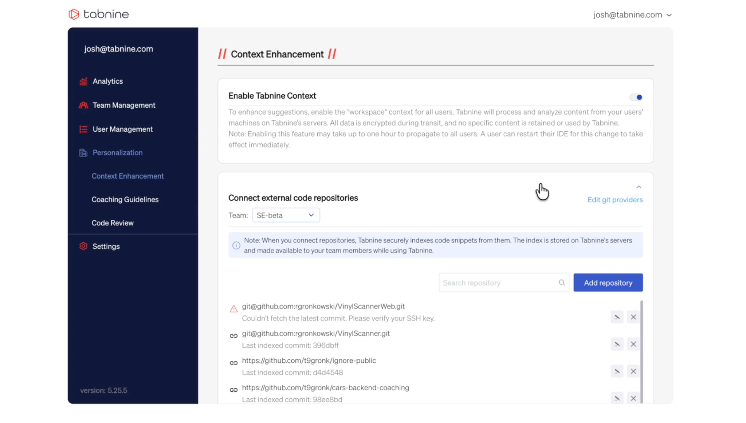Click link icon beside cars-backend-coaching repository
Screen dimensions: 746x423
(x=233, y=390)
